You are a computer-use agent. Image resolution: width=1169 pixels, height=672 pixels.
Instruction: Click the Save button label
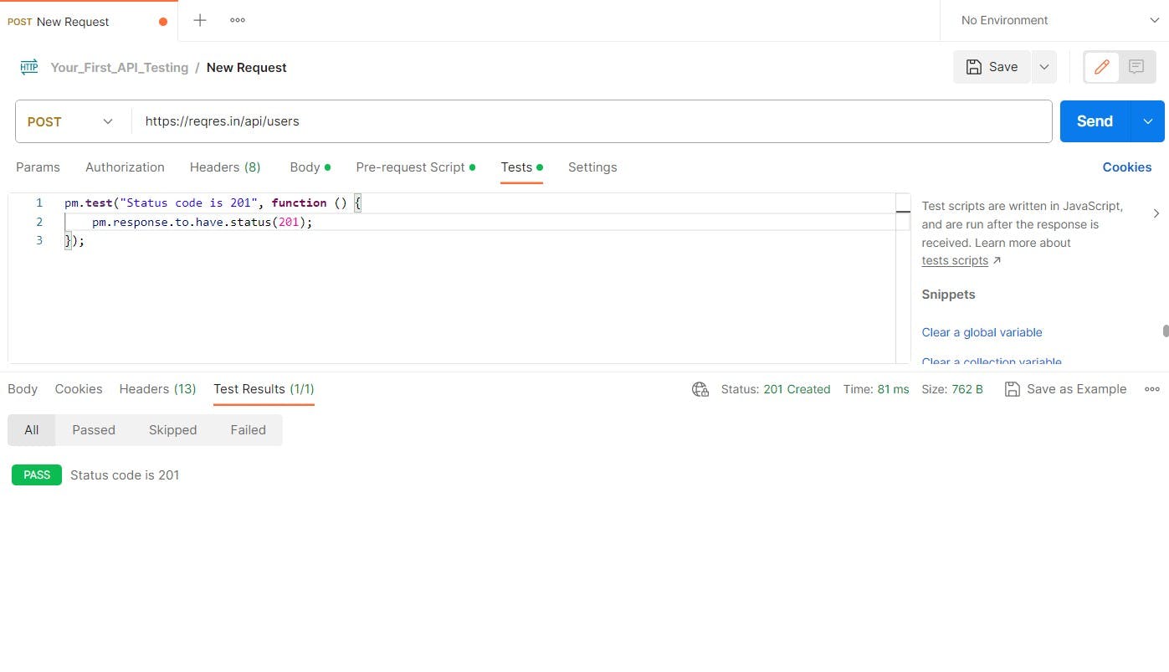point(1003,67)
